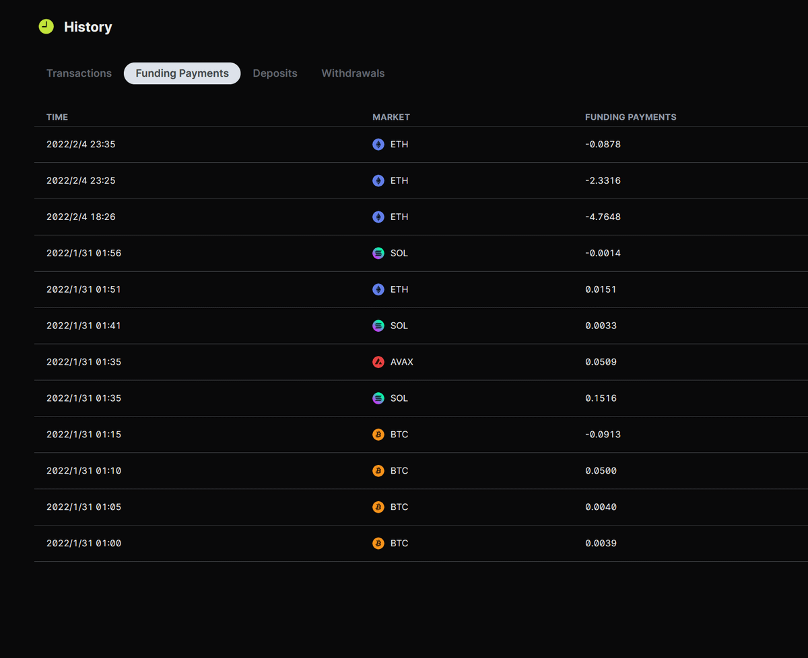The width and height of the screenshot is (808, 658).
Task: Click the -4.7648 funding payment value
Action: click(603, 217)
